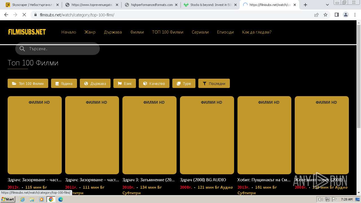Open a new browser tab with plus icon
The image size is (361, 203).
[305, 5]
